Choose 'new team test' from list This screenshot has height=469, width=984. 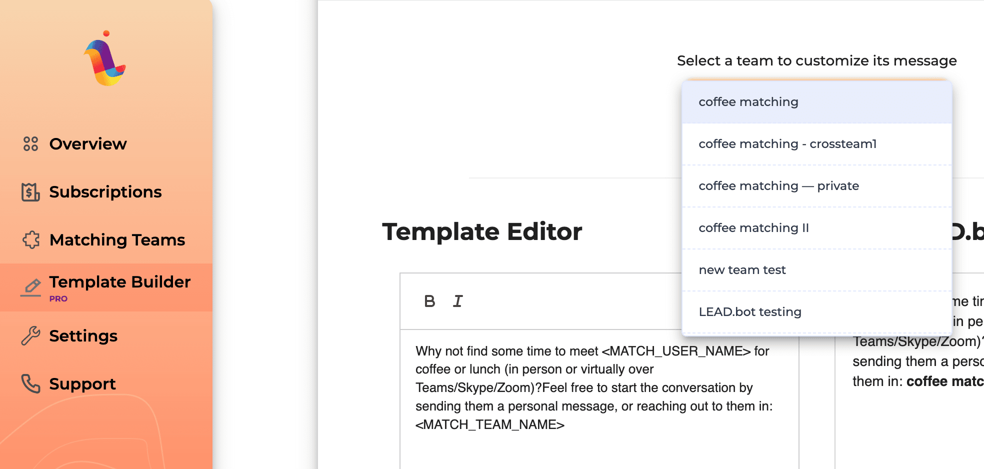tap(742, 270)
